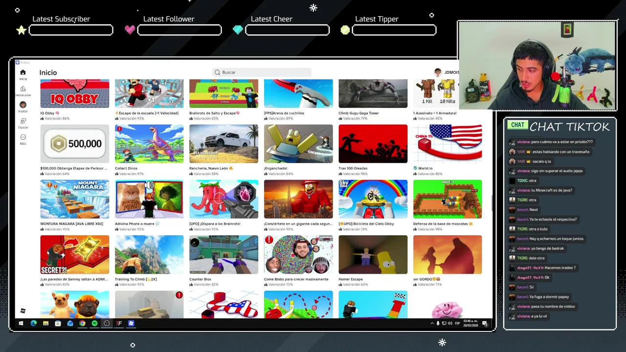This screenshot has height=352, width=626.
Task: Open the notification center icon
Action: click(x=485, y=323)
